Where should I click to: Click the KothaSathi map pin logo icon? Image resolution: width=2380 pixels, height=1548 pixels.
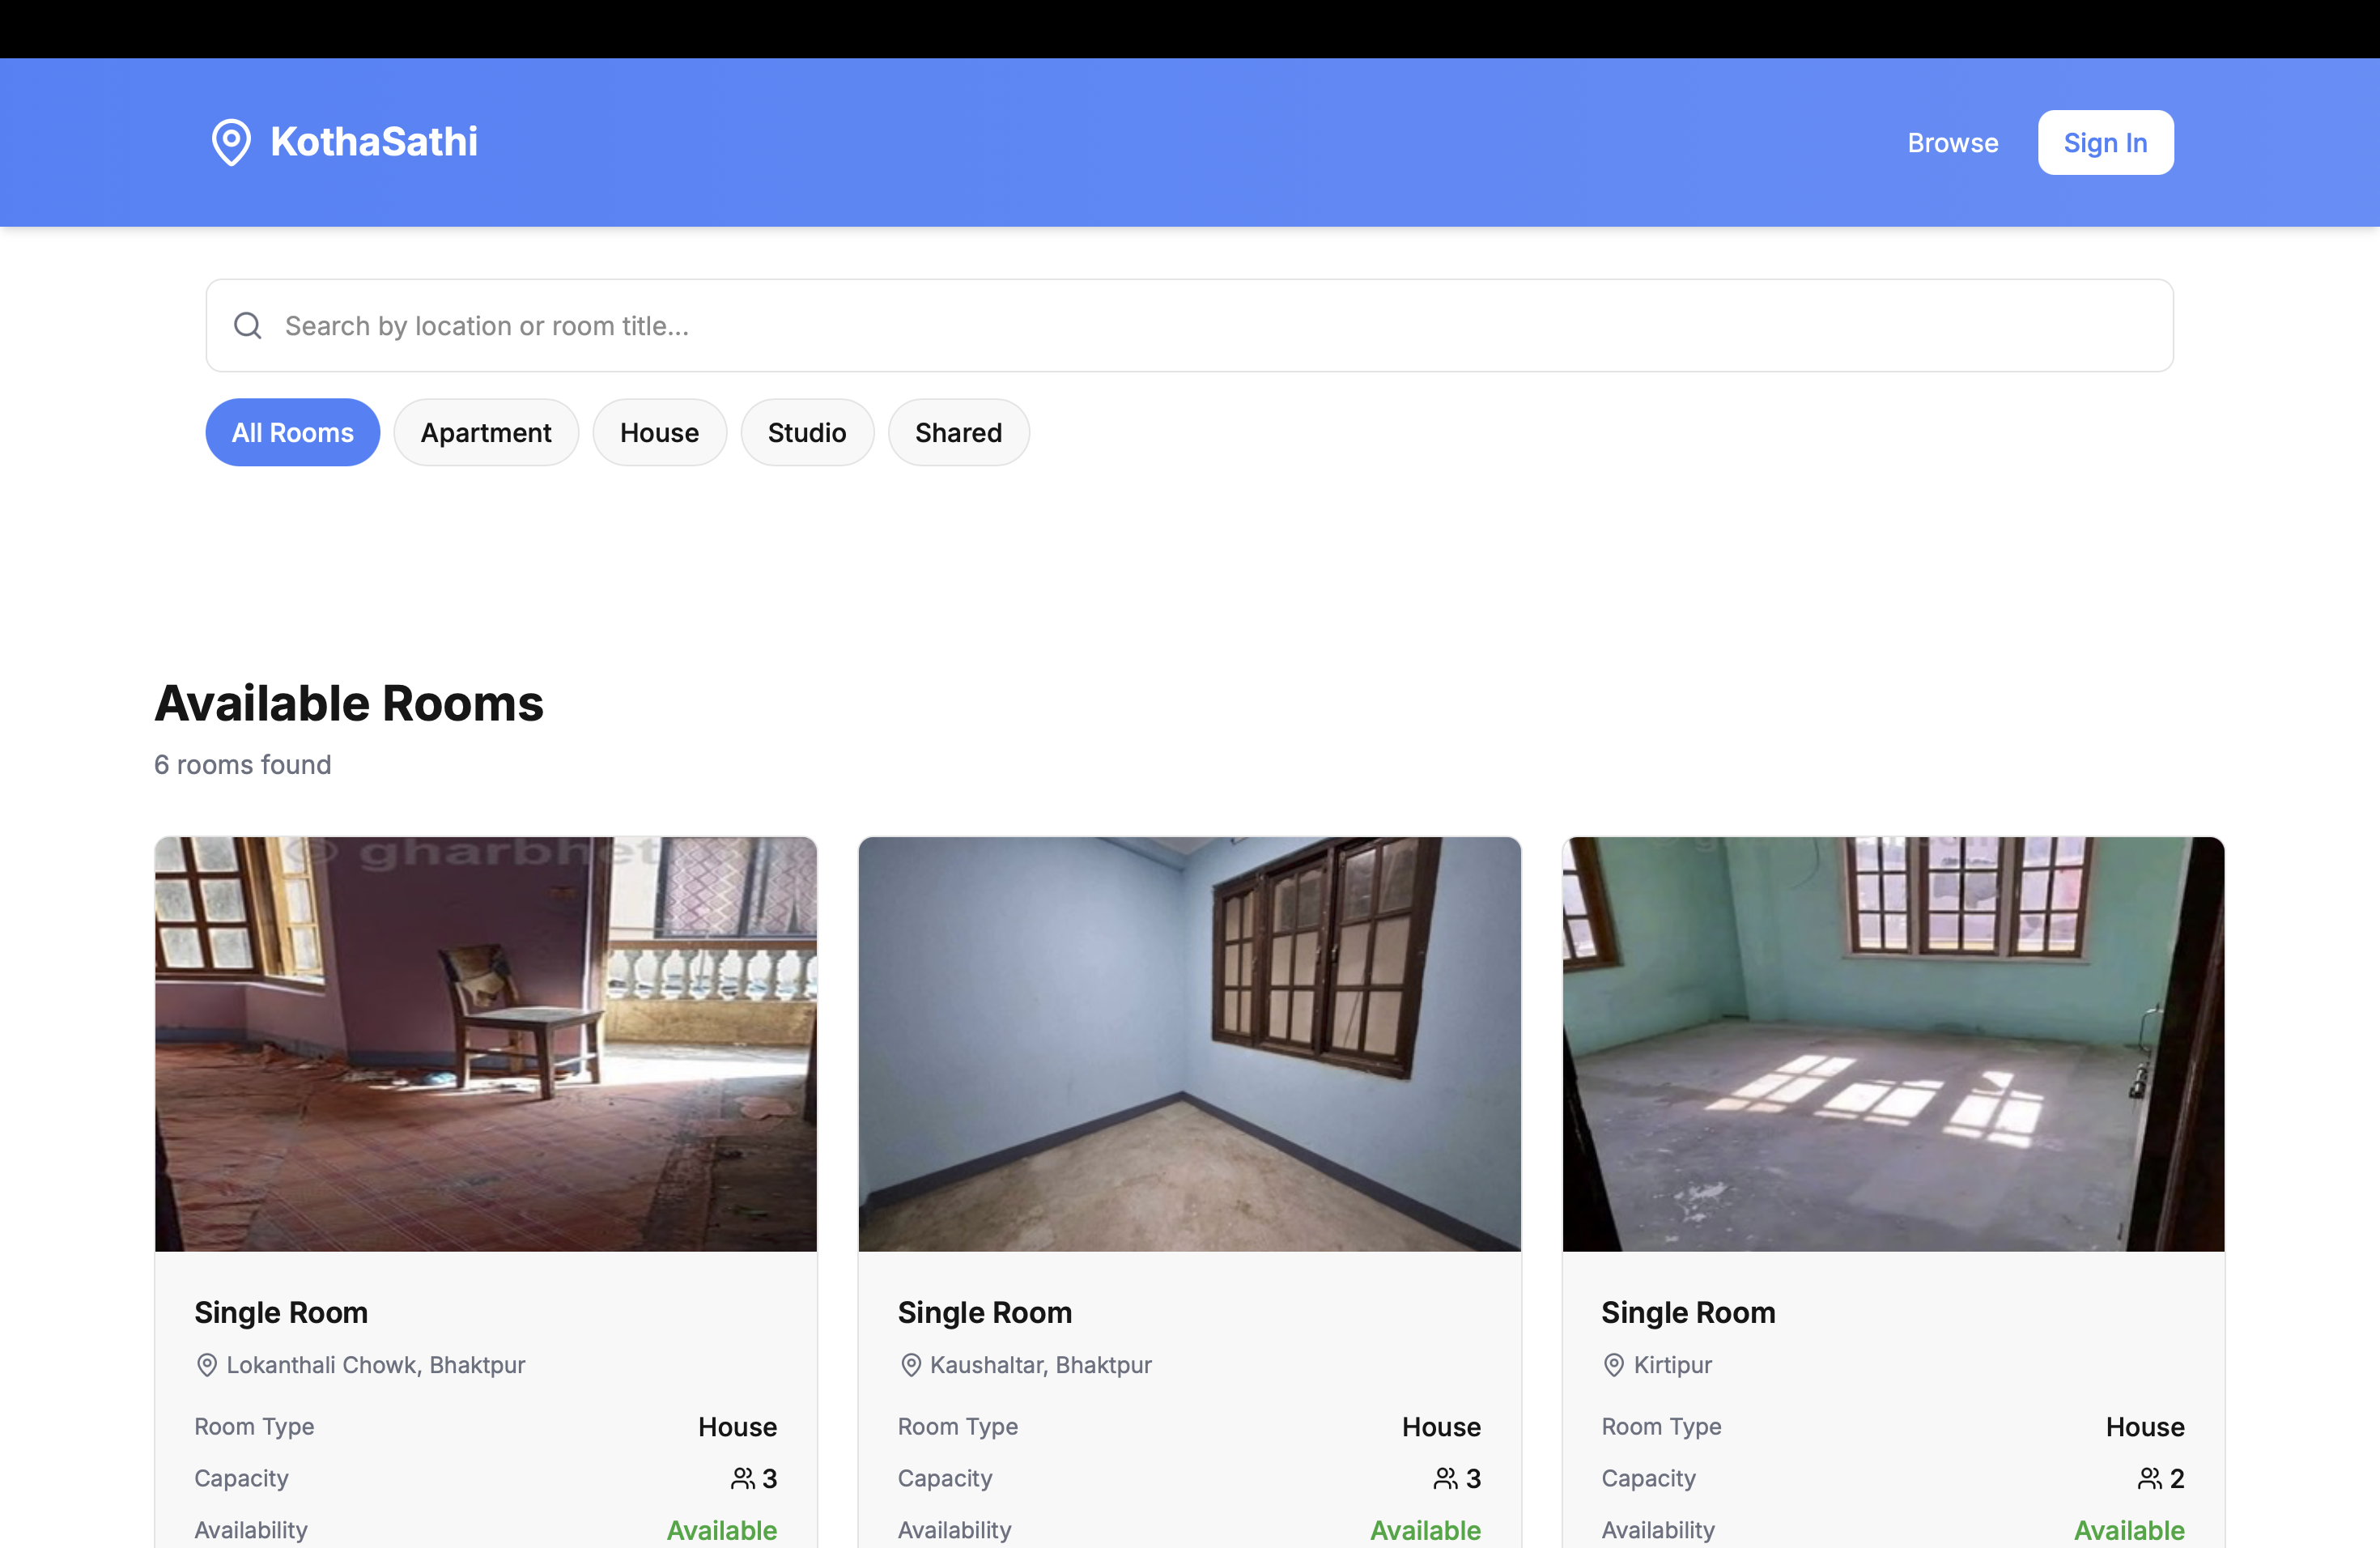coord(231,142)
